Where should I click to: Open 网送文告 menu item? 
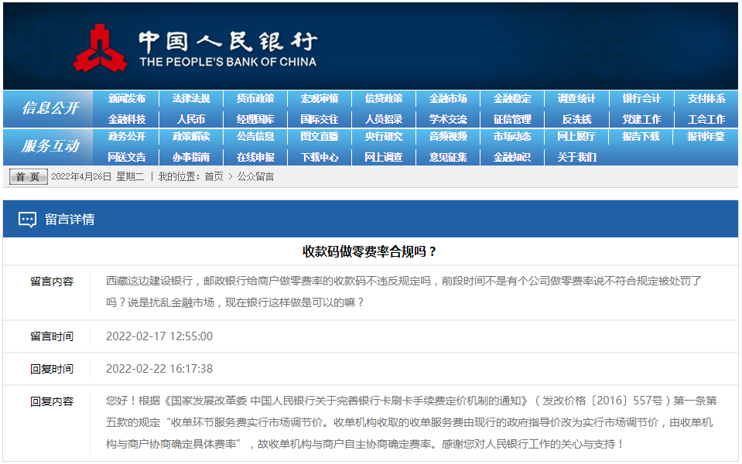coord(127,157)
